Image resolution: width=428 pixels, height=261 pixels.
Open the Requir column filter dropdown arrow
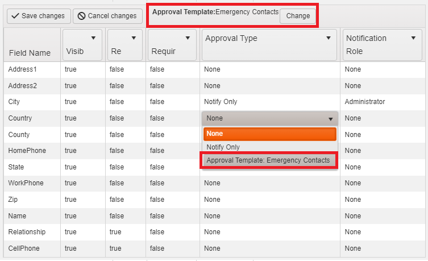tap(188, 38)
